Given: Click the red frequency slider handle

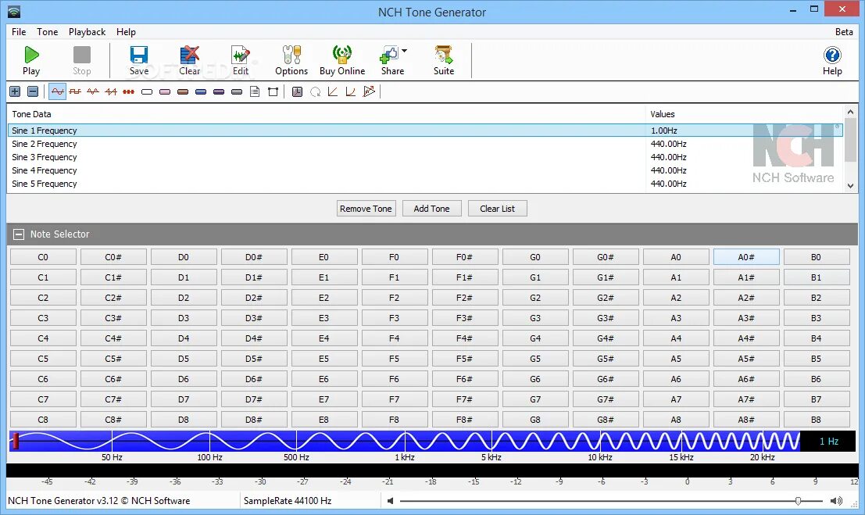Looking at the screenshot, I should (x=16, y=441).
